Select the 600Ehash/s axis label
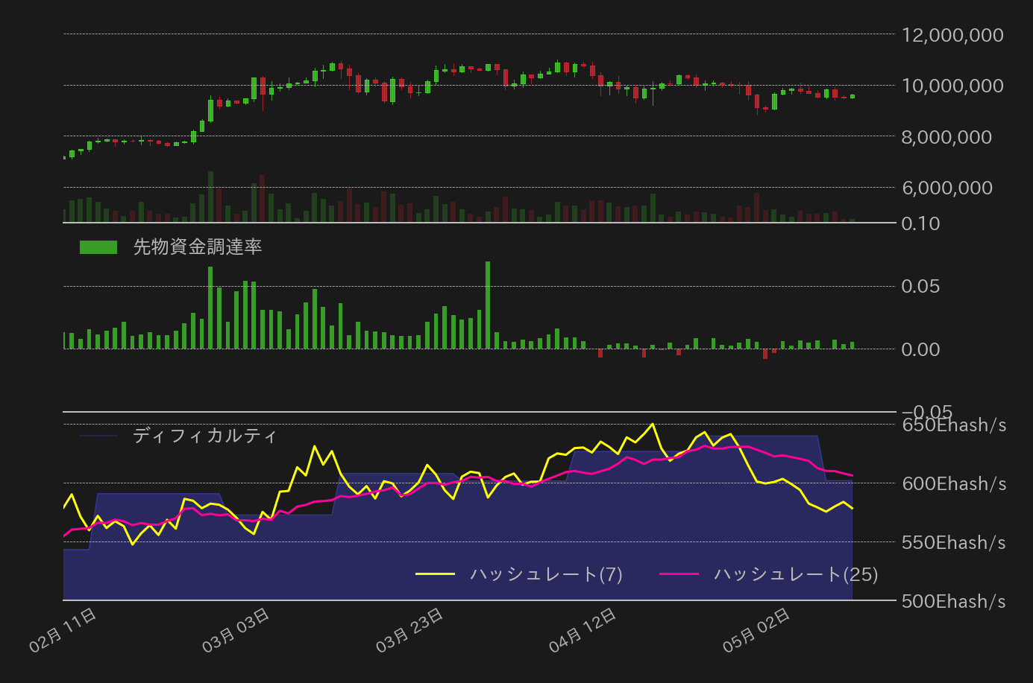The width and height of the screenshot is (1033, 683). click(x=954, y=484)
